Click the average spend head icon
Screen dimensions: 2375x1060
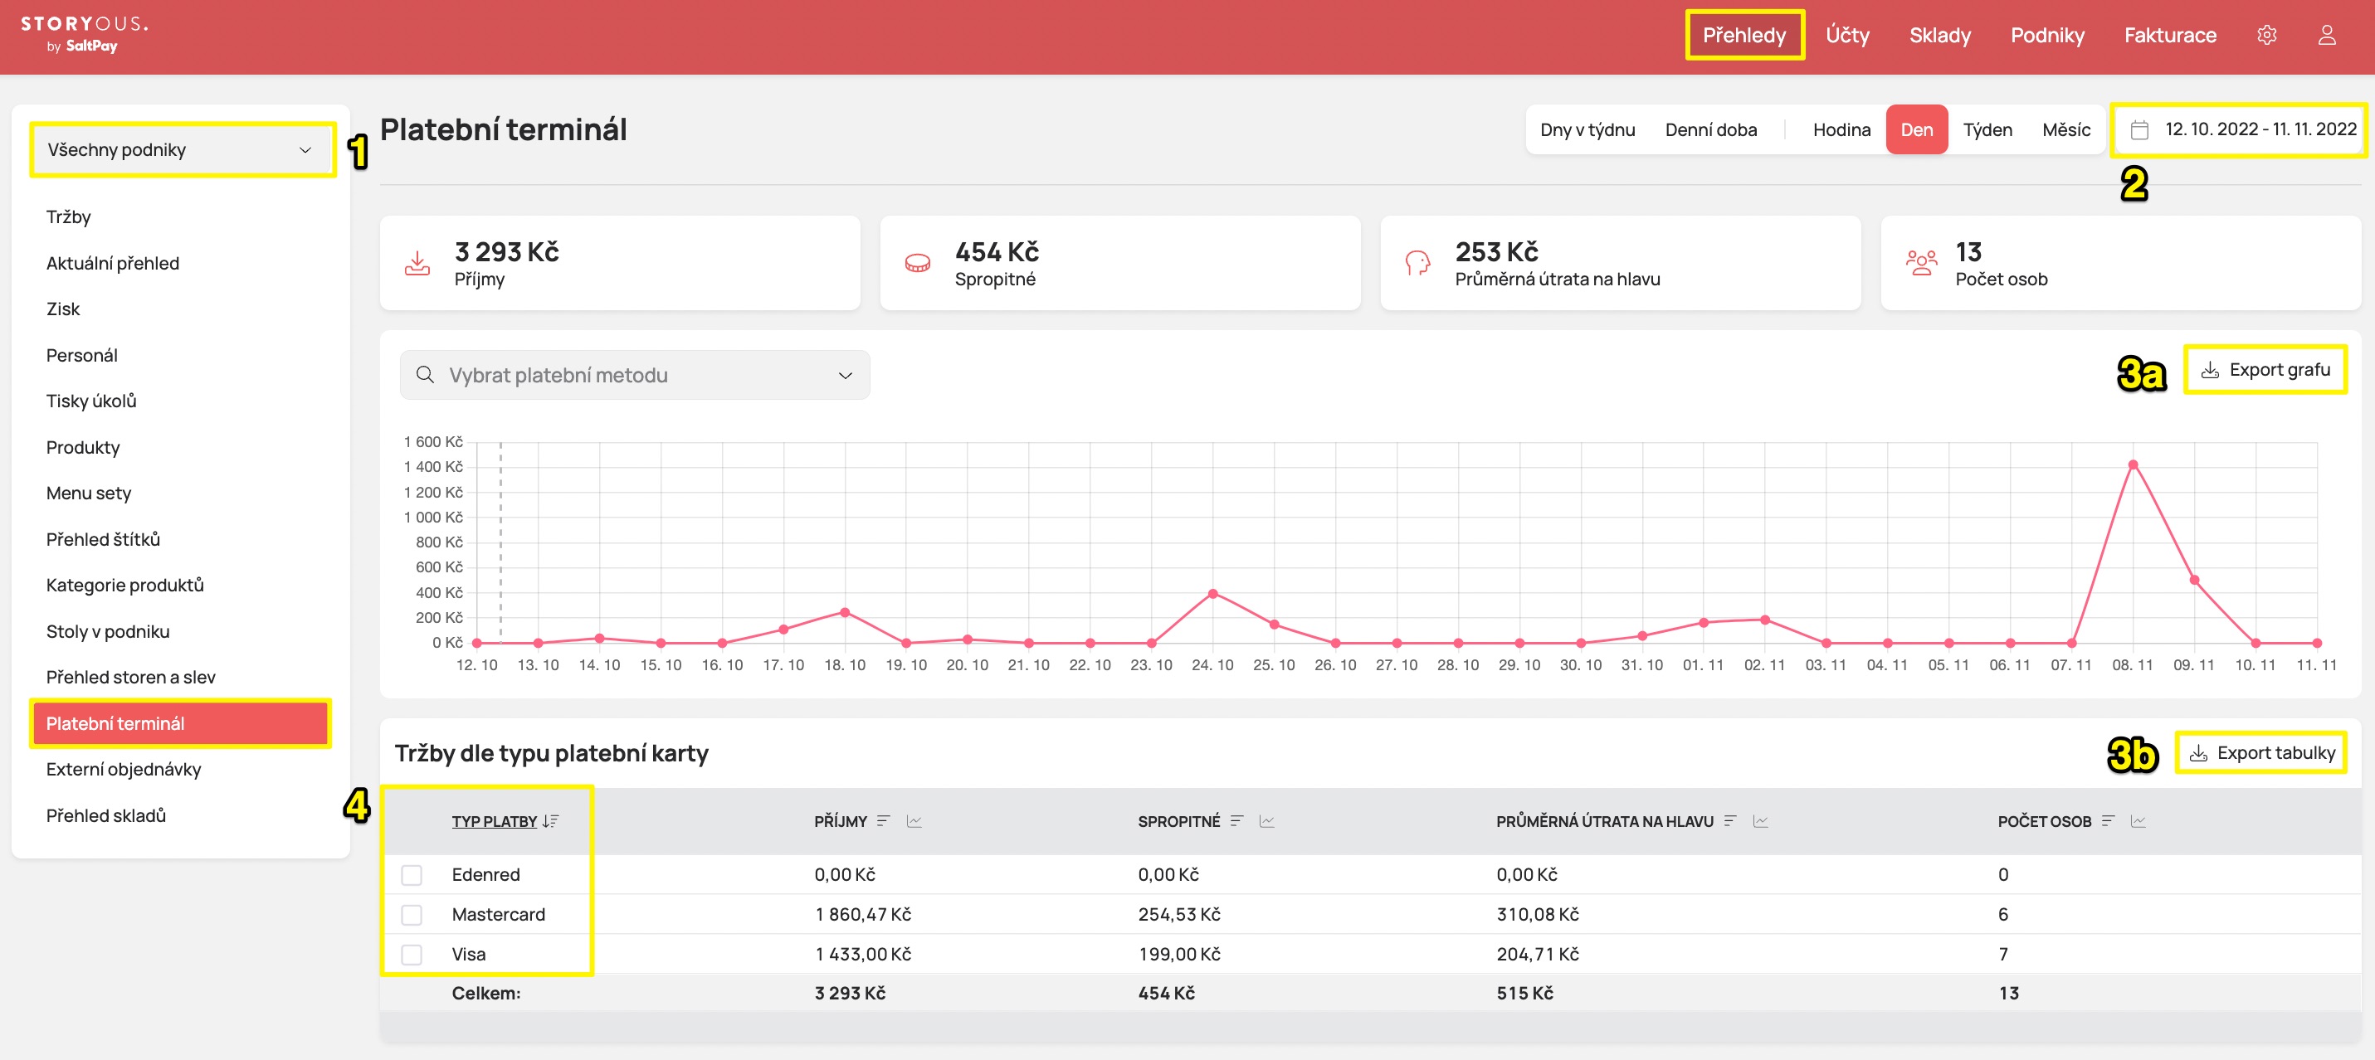click(x=1417, y=264)
